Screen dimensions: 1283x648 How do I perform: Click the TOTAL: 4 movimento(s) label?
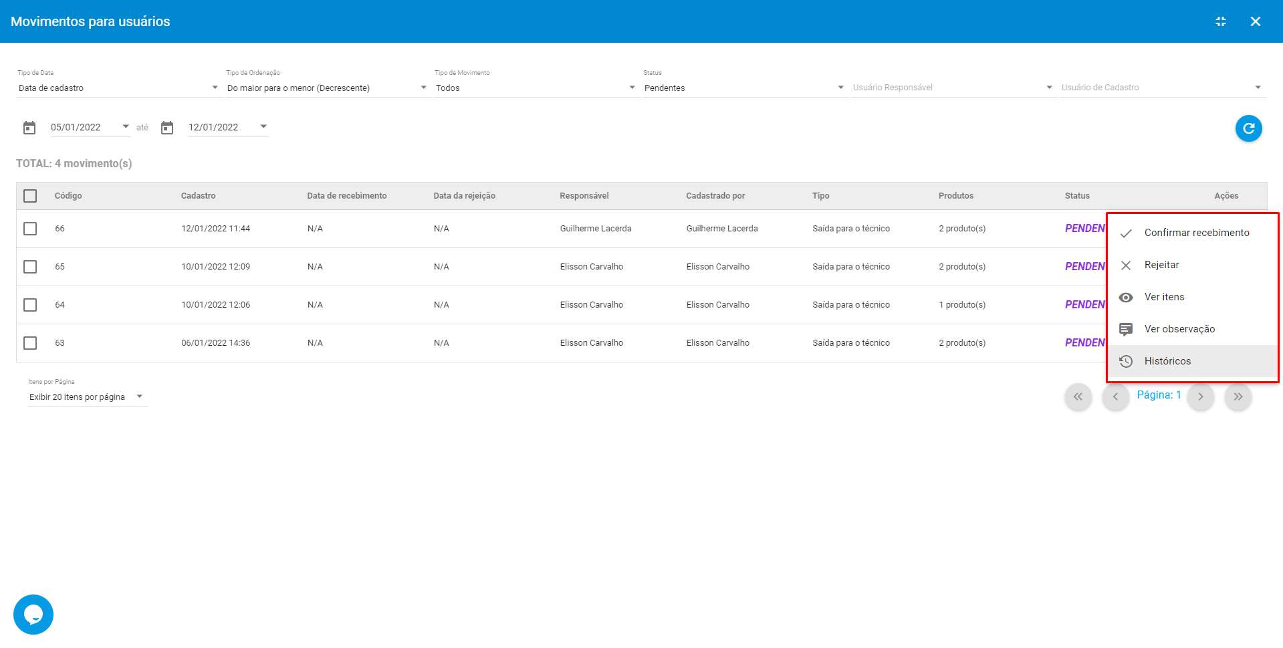[74, 164]
